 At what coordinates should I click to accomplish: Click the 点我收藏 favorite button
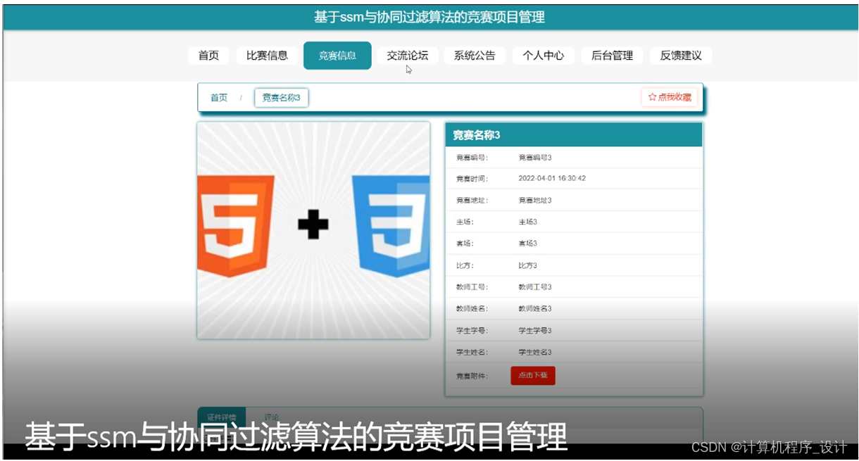click(x=670, y=97)
